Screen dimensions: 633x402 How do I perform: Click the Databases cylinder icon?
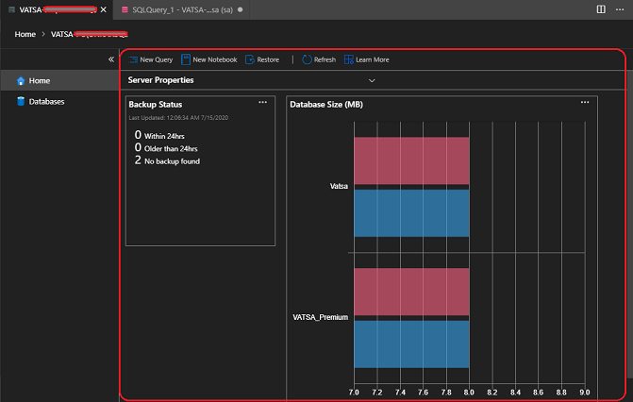click(x=21, y=101)
